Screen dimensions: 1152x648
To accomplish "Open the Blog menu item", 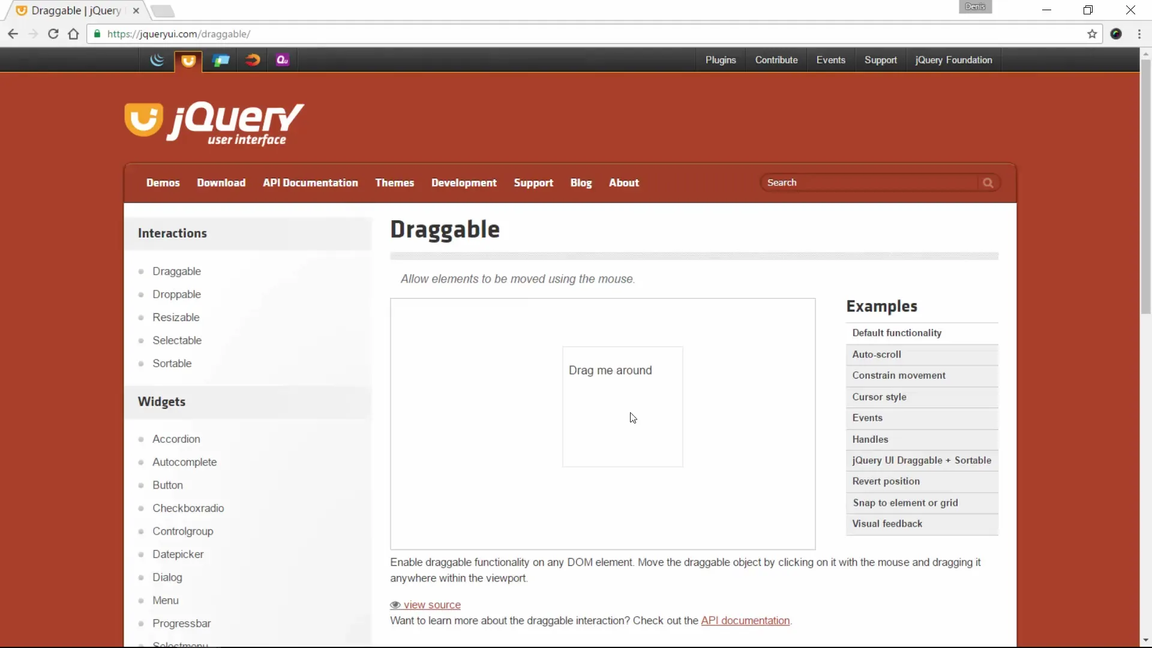I will point(581,183).
